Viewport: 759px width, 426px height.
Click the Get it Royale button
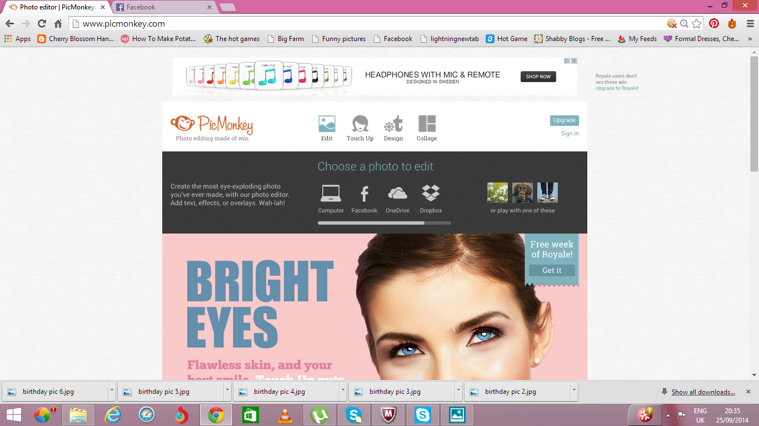click(x=552, y=270)
